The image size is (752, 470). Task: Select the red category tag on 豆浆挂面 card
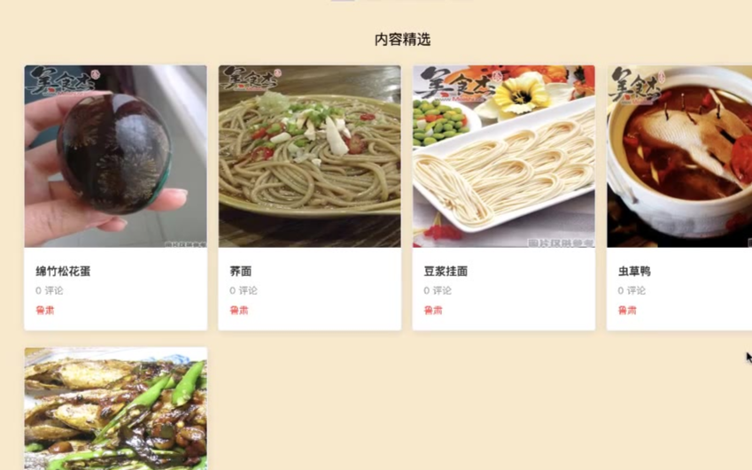tap(433, 311)
